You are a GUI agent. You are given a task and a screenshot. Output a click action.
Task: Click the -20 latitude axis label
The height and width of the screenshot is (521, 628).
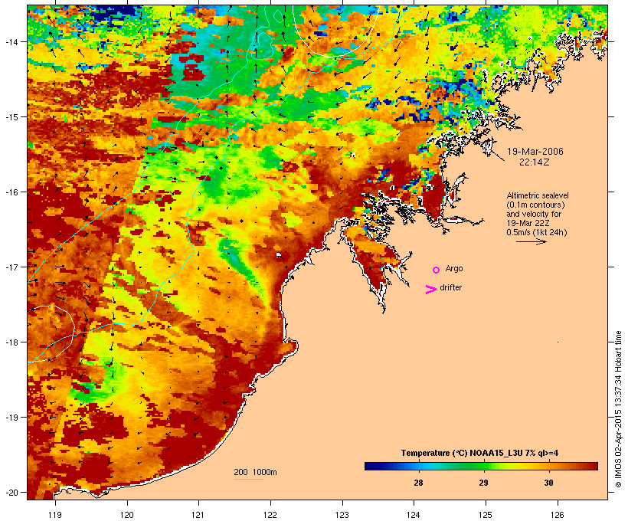pyautogui.click(x=11, y=492)
